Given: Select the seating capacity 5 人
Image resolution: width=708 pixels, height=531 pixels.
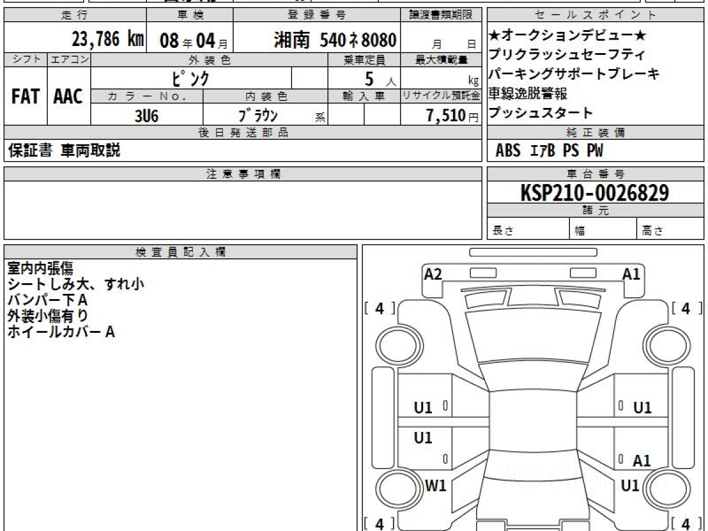Looking at the screenshot, I should click(379, 79).
